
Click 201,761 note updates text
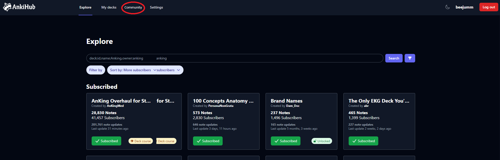[107, 125]
